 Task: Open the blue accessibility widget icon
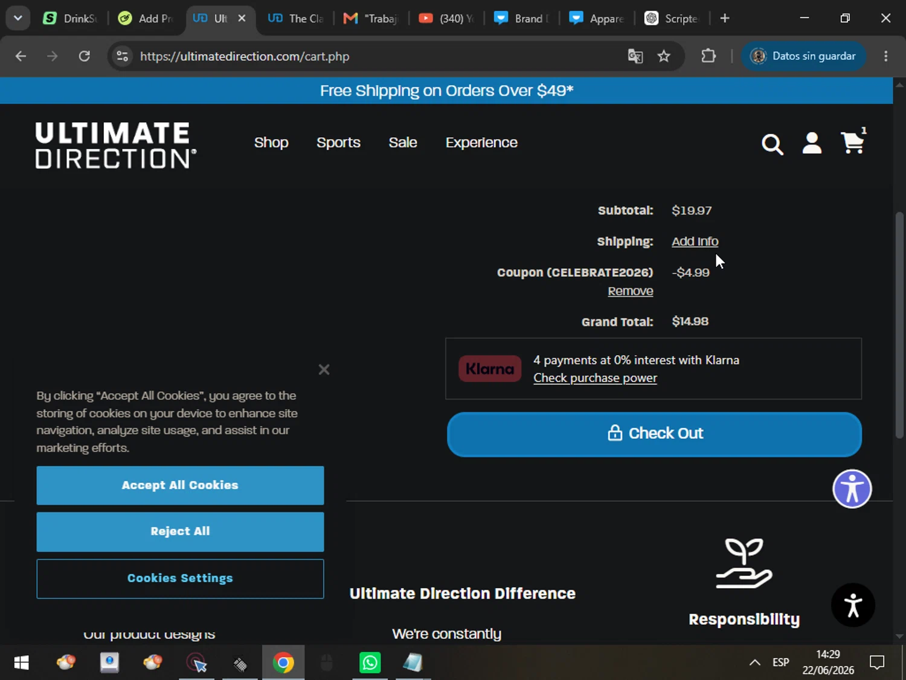tap(852, 488)
